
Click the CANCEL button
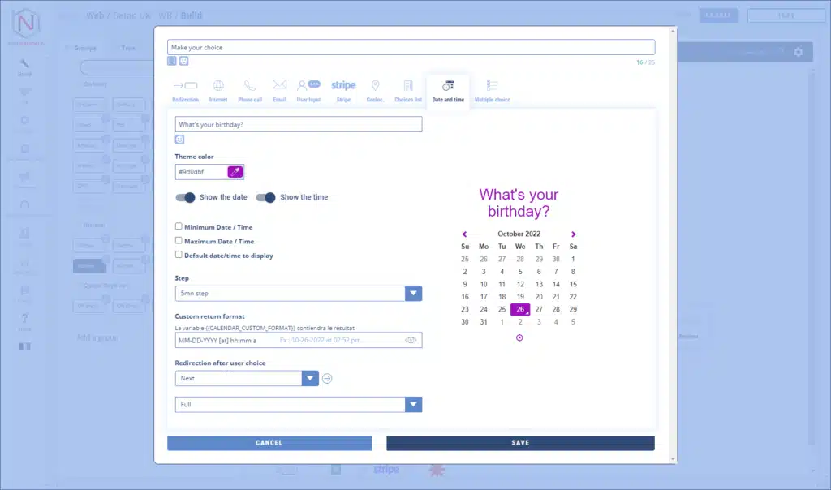point(269,443)
